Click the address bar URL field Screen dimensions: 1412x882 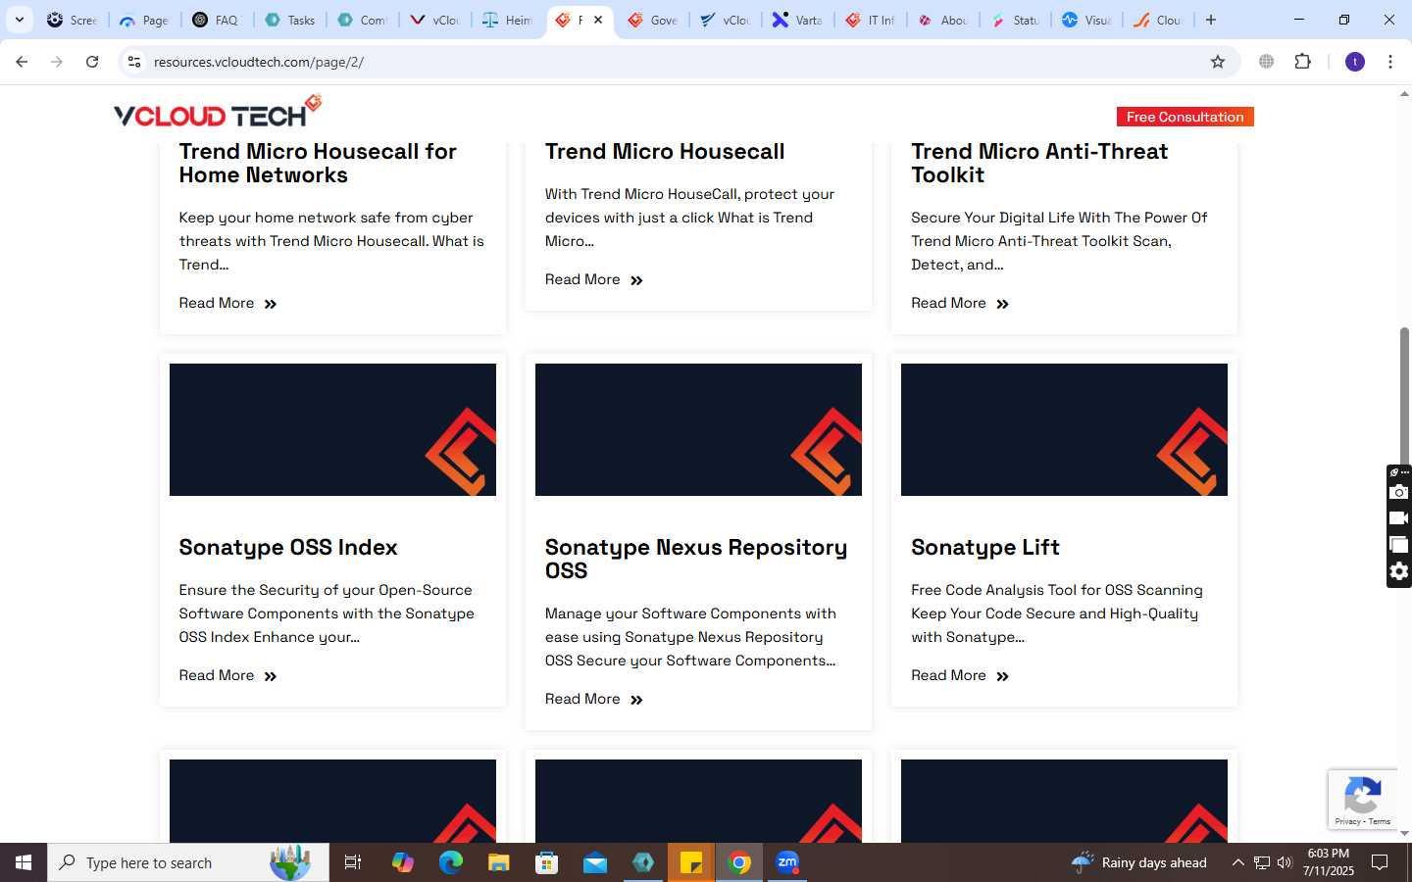tap(677, 62)
